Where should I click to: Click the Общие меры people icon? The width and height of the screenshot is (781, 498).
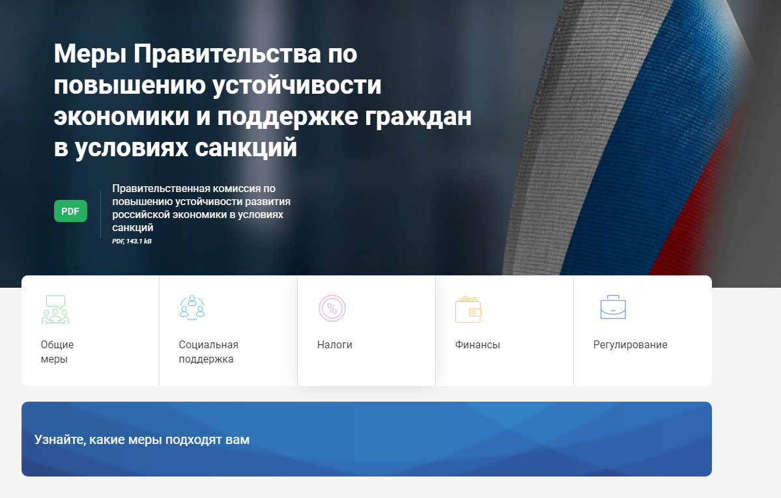[55, 309]
